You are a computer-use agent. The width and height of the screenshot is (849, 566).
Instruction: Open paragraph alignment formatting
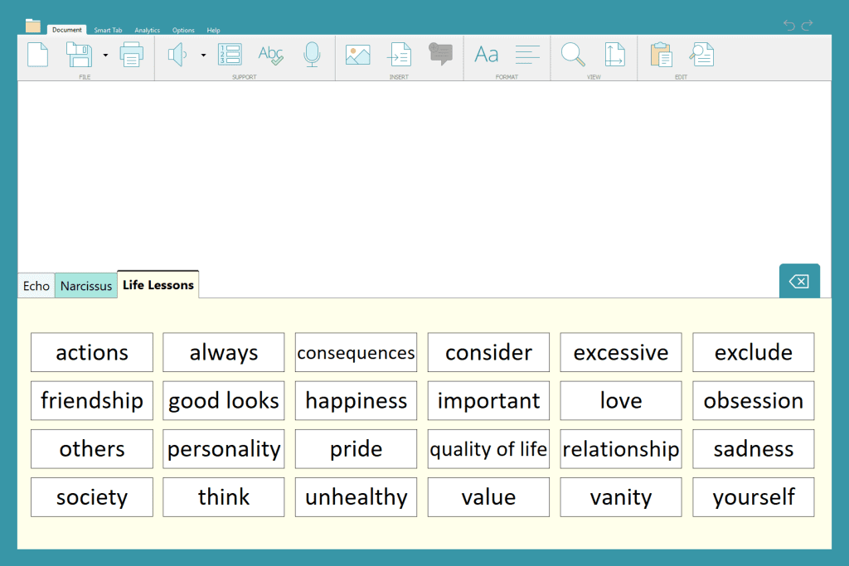click(527, 55)
